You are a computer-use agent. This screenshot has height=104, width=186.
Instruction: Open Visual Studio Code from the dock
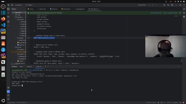pyautogui.click(x=3, y=25)
